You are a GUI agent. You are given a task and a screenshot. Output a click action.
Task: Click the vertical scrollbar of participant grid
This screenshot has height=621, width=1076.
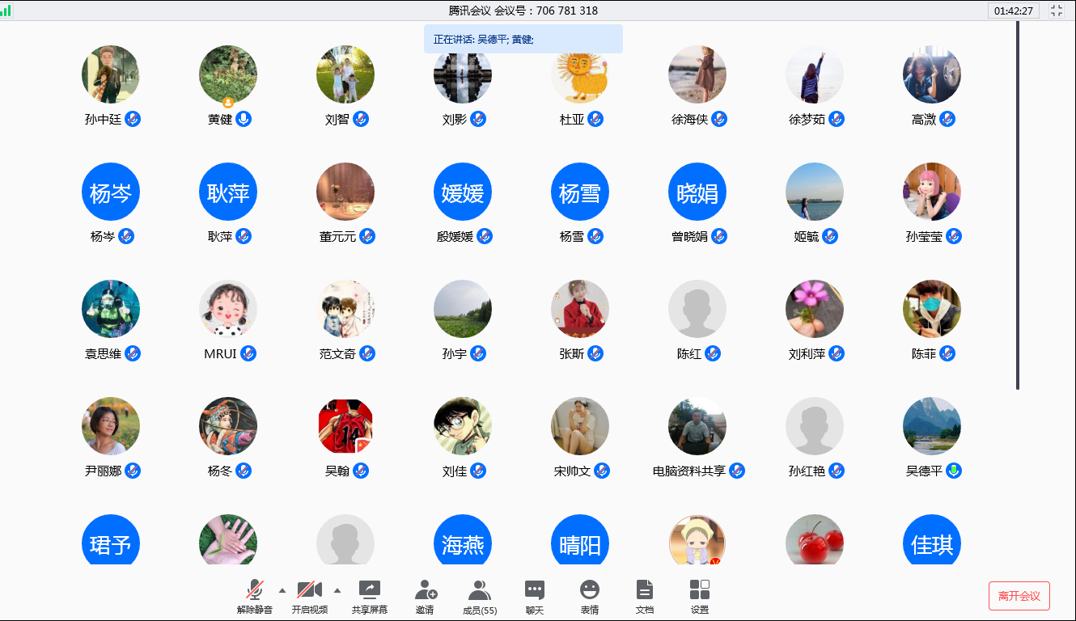click(x=1018, y=202)
